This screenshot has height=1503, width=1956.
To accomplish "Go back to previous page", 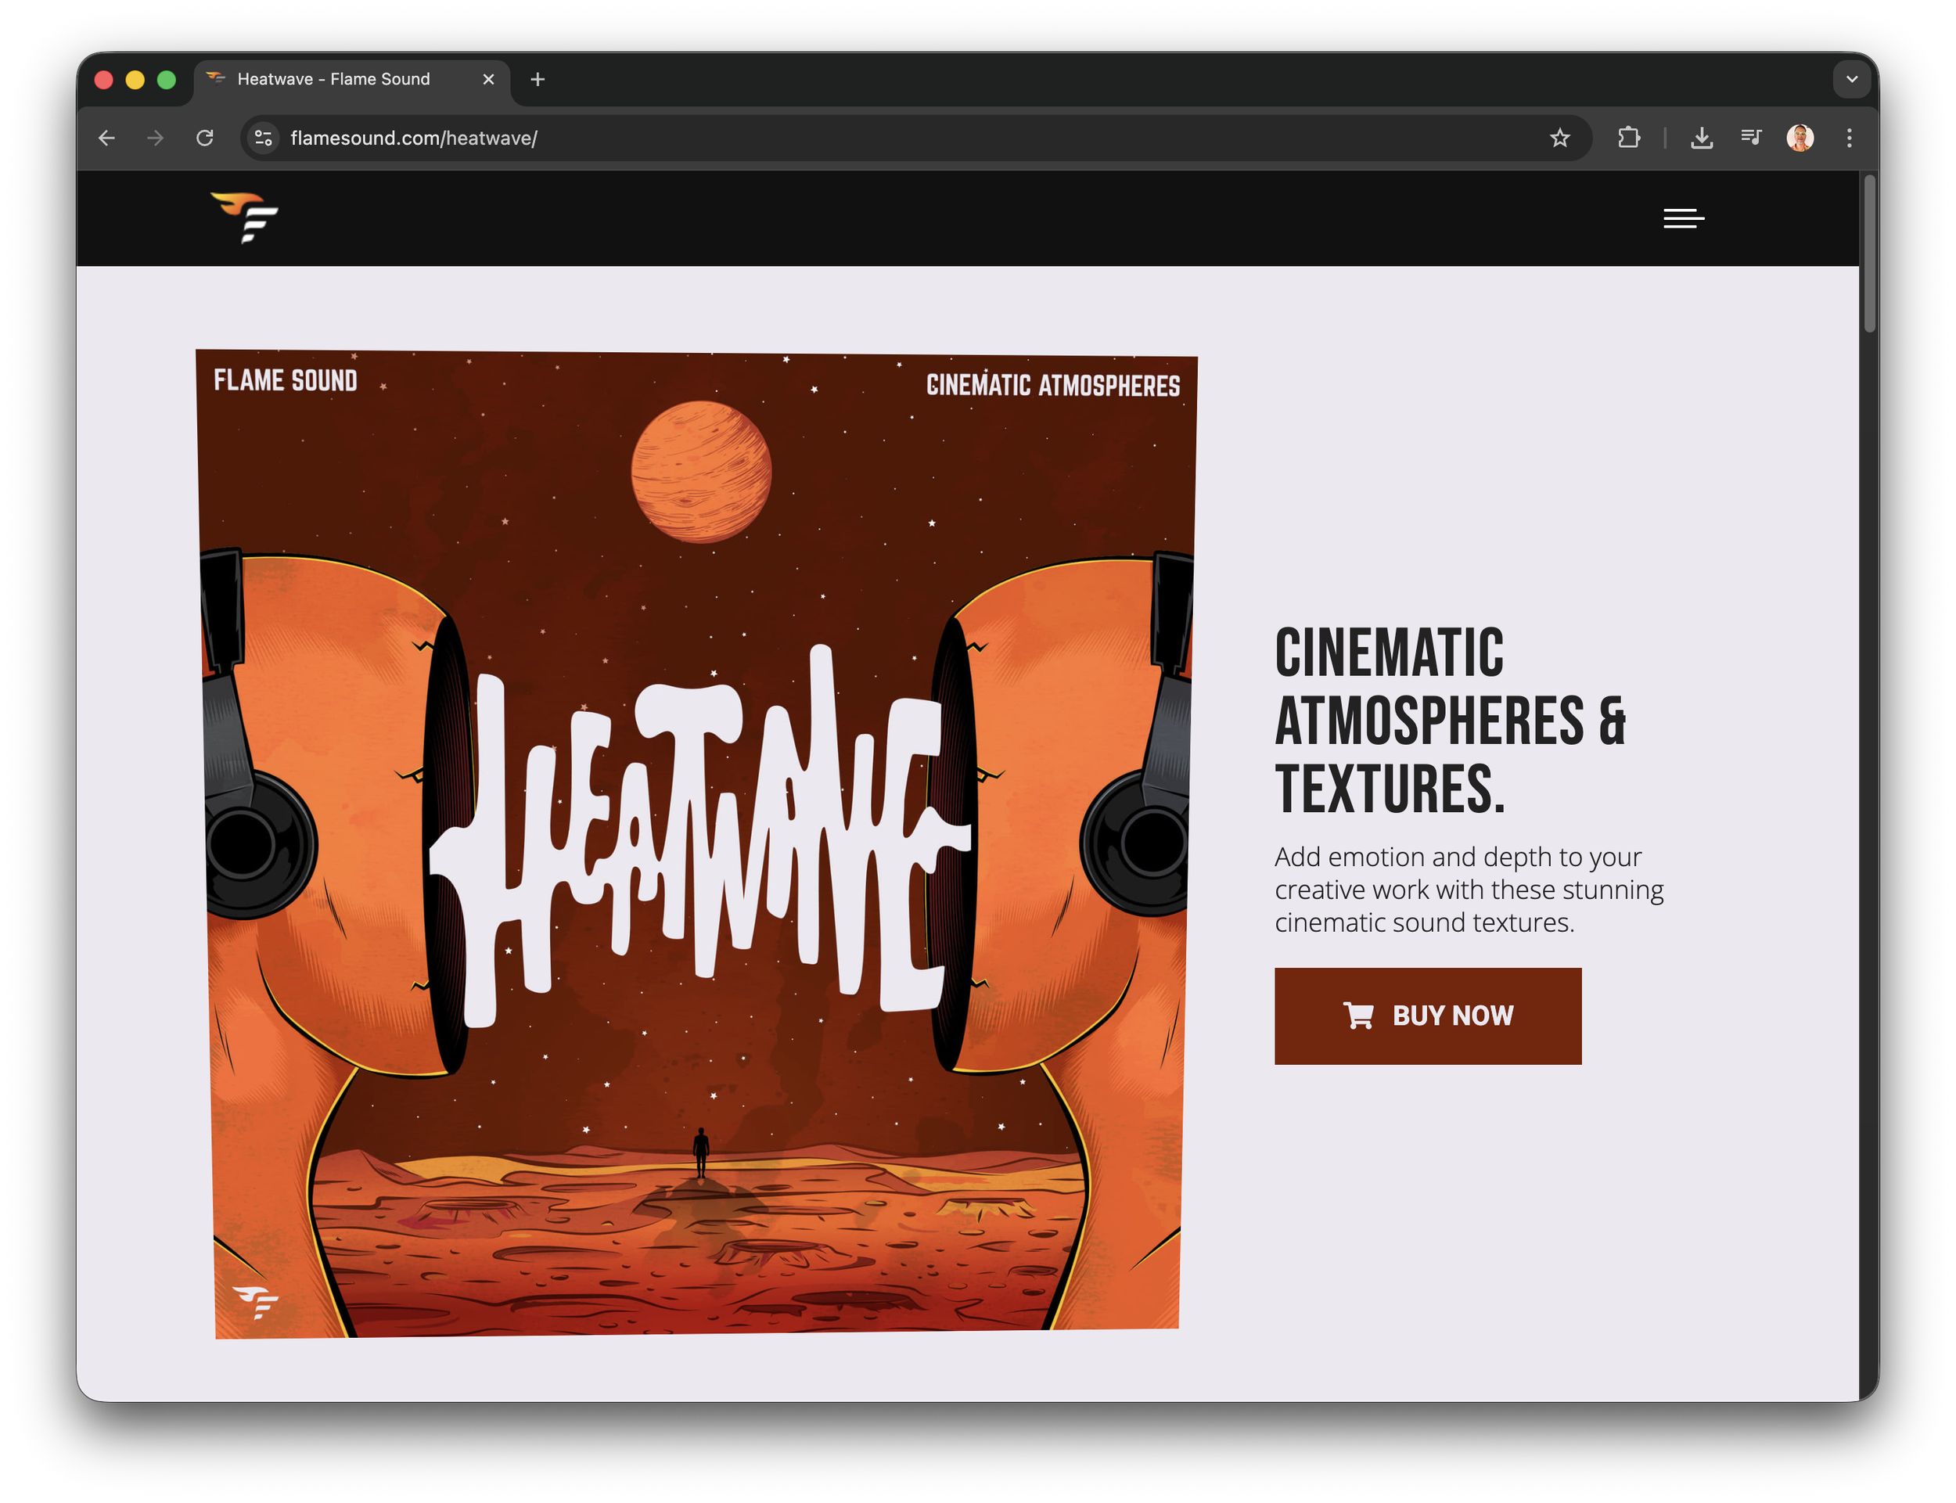I will [x=106, y=138].
